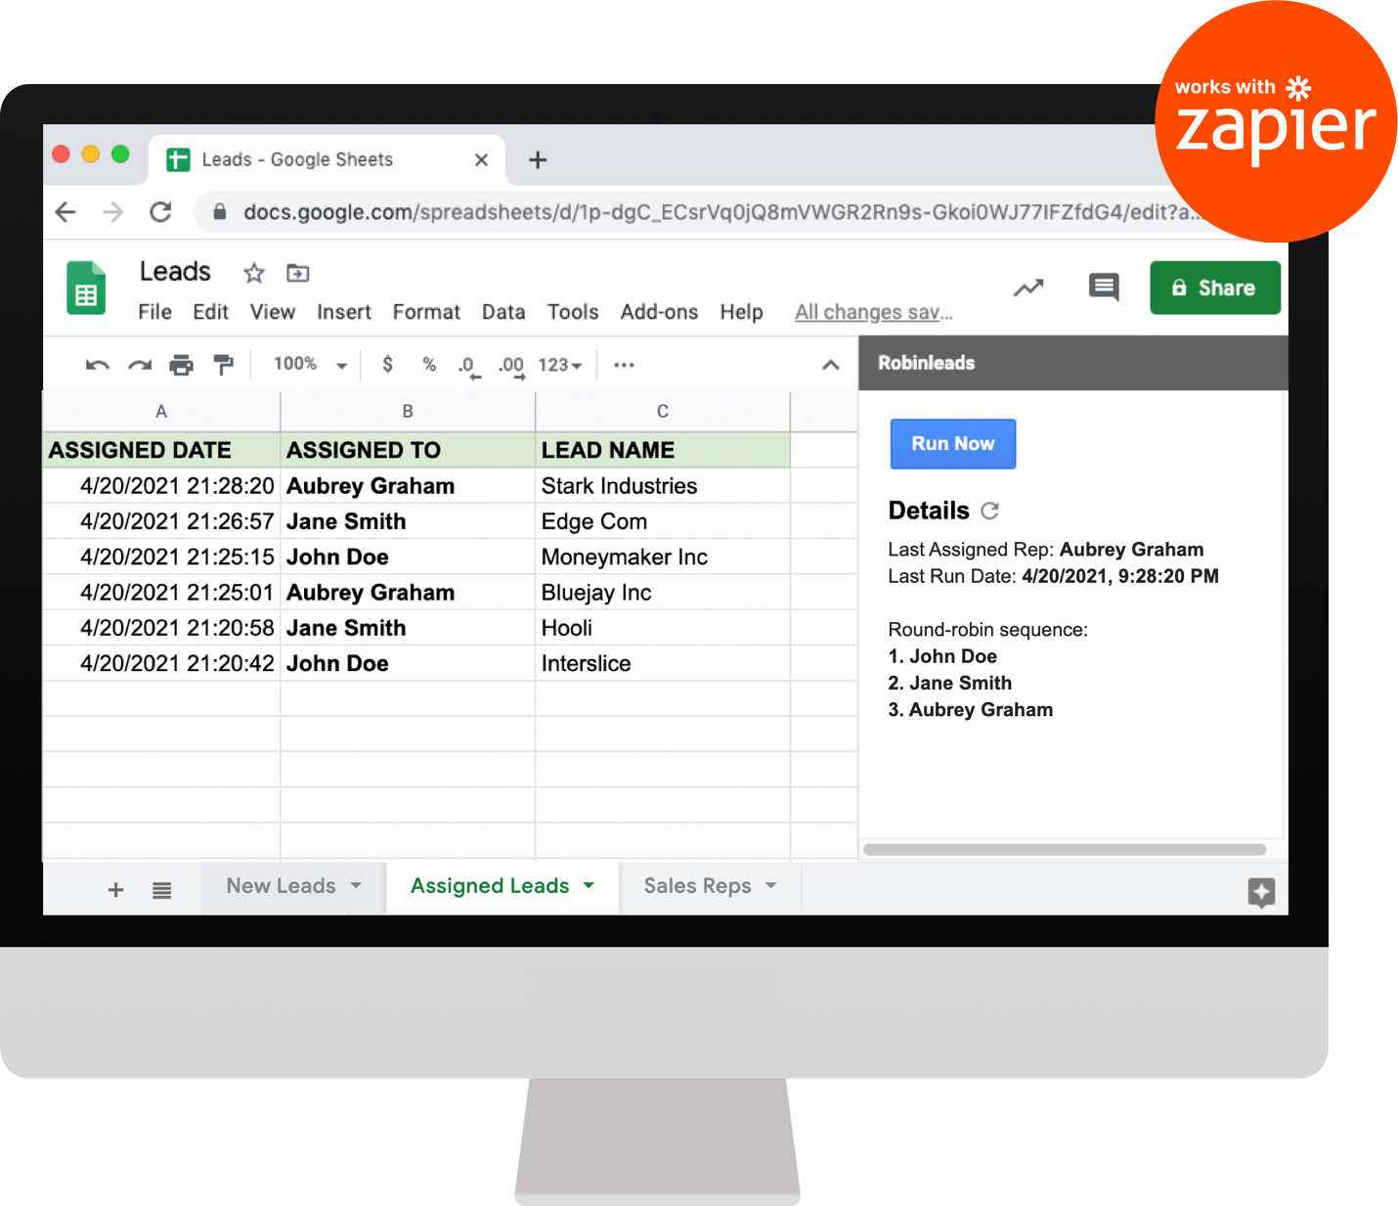Click the Robinleads sidebar horizontal scrollbar

1065,849
